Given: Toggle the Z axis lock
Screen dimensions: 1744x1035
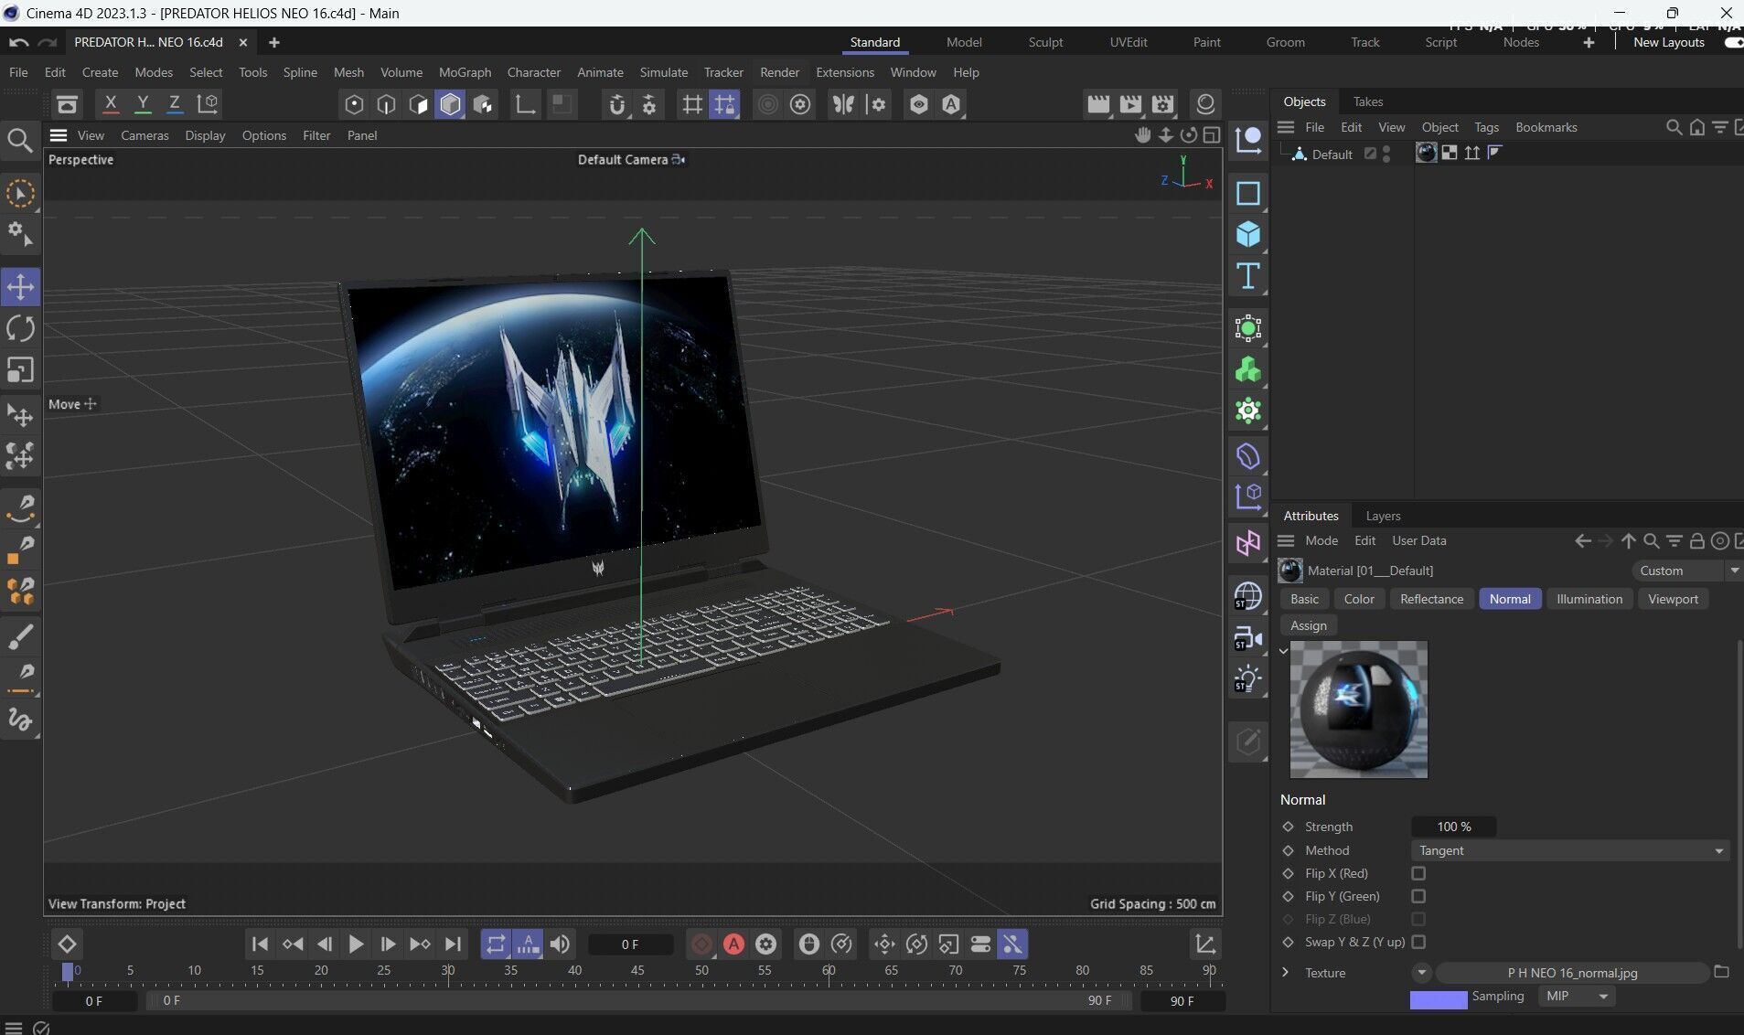Looking at the screenshot, I should coord(175,104).
